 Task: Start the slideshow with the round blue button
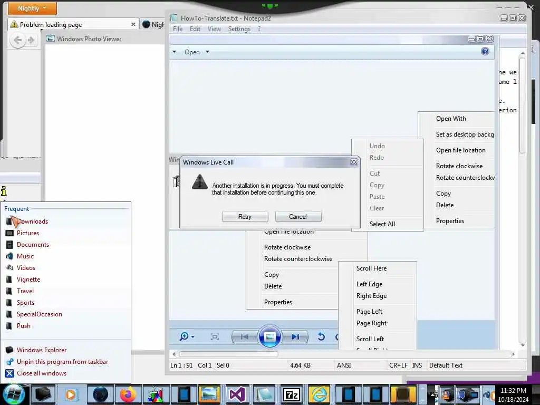pyautogui.click(x=269, y=336)
